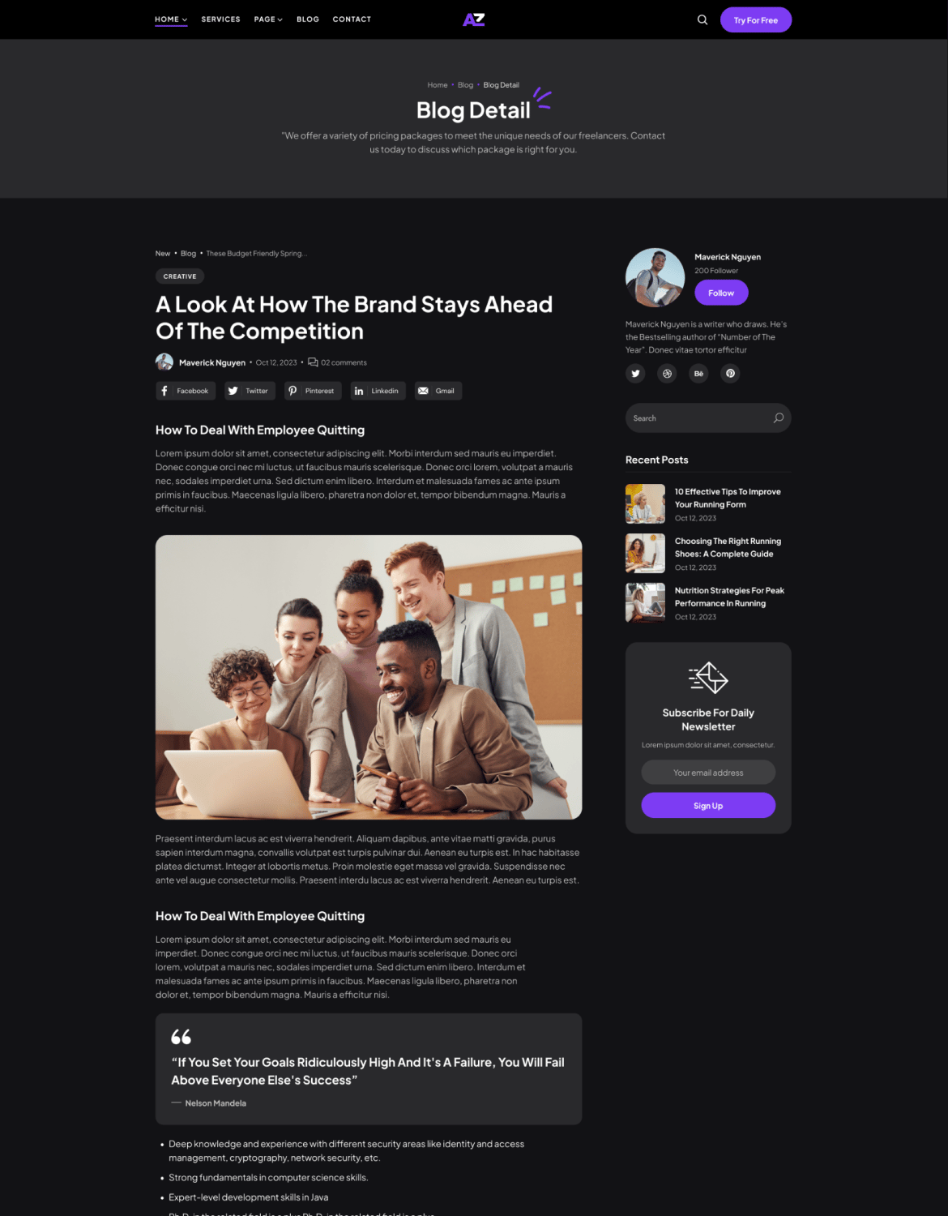Focus the newsletter email address field
948x1216 pixels.
pos(708,773)
